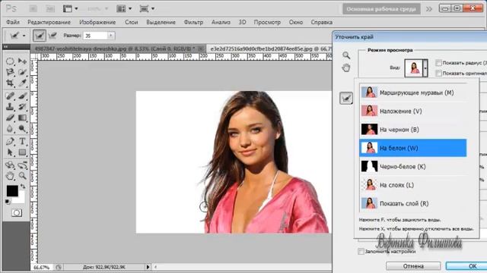
Task: Select the Type (T) tool
Action: pos(22,142)
